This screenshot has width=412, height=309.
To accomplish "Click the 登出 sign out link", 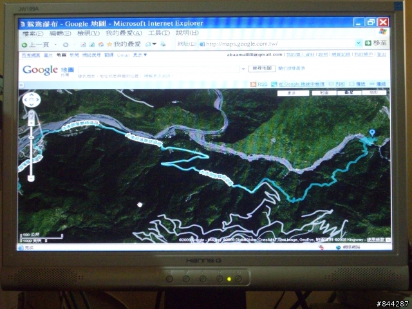I will 382,54.
